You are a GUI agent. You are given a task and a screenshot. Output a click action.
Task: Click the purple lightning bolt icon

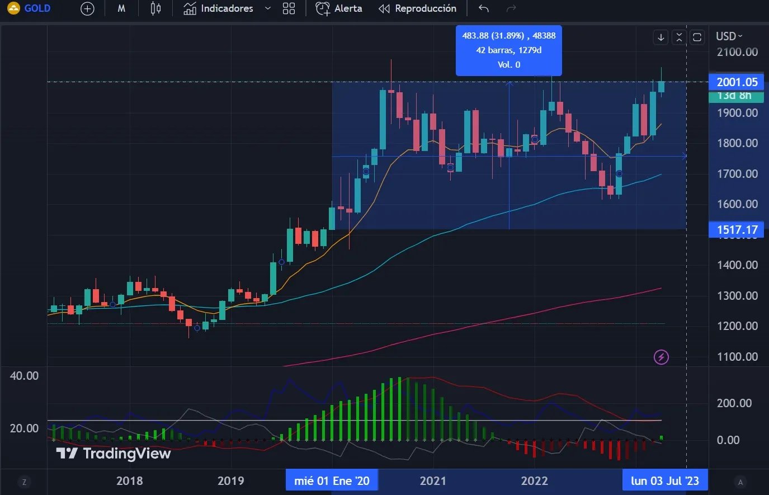pos(661,357)
